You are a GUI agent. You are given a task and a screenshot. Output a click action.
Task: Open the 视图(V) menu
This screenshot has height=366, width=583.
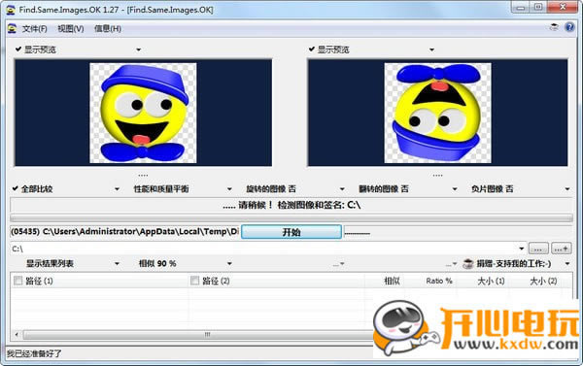(71, 29)
